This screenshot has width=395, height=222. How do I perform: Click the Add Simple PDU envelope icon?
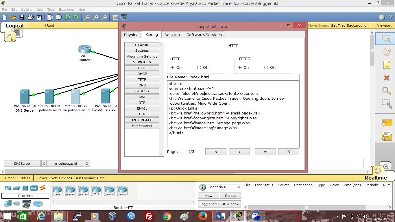(x=387, y=123)
